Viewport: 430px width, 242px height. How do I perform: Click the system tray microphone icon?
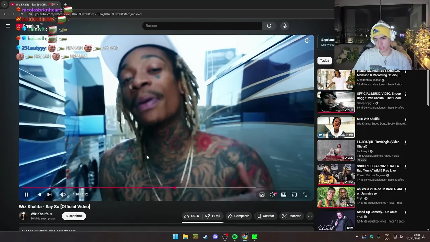379,237
